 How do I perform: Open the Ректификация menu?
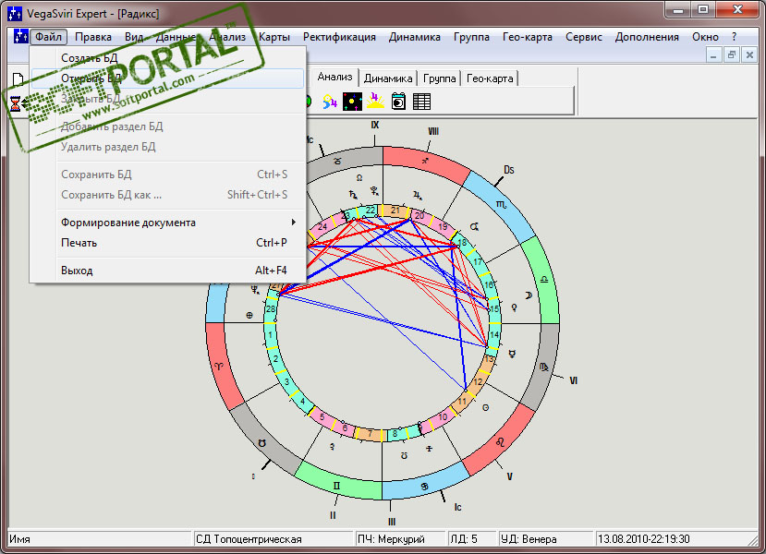tap(339, 37)
